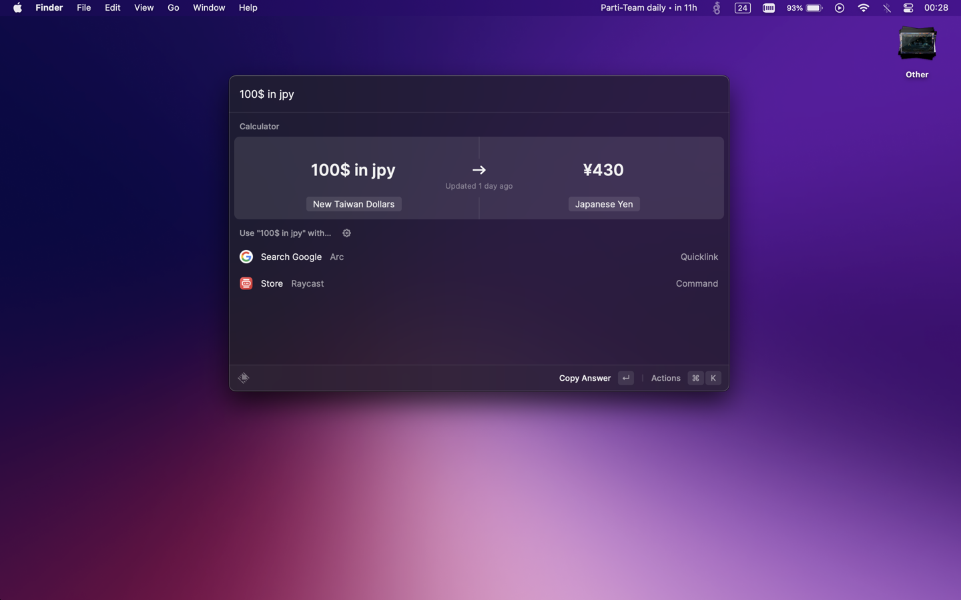Click the New Taiwan Dollars currency tag

[353, 204]
